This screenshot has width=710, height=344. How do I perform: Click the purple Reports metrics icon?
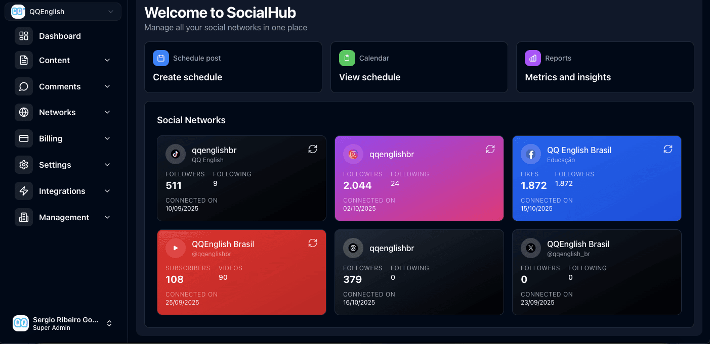click(532, 58)
